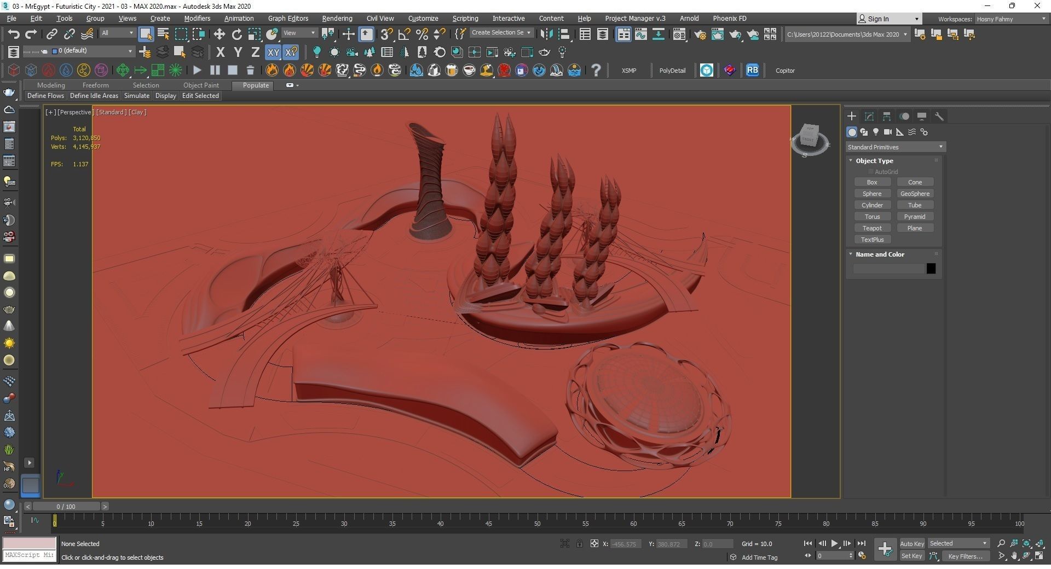Click the Phoenix FD help question mark icon
Image resolution: width=1051 pixels, height=569 pixels.
tap(596, 70)
